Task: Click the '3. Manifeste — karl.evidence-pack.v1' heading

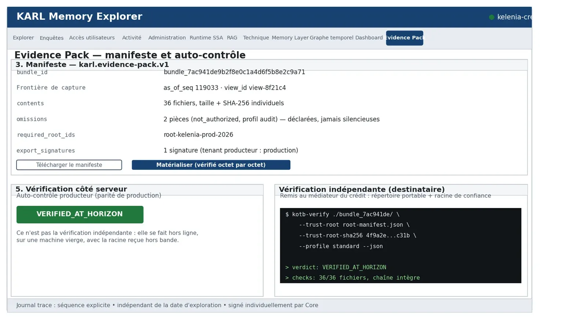Action: [92, 65]
